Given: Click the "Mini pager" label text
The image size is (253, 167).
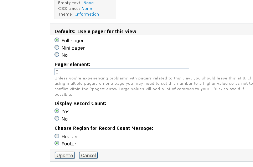Looking at the screenshot, I should (73, 48).
